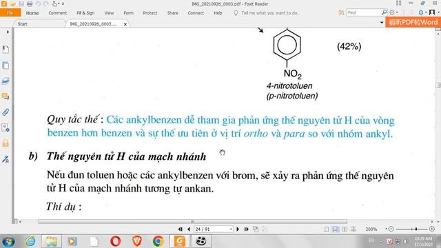Switch to facing pages view mode
441x248 pixels.
tap(345, 229)
